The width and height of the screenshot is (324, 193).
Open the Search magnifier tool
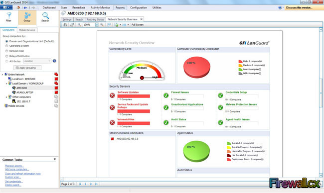click(45, 17)
